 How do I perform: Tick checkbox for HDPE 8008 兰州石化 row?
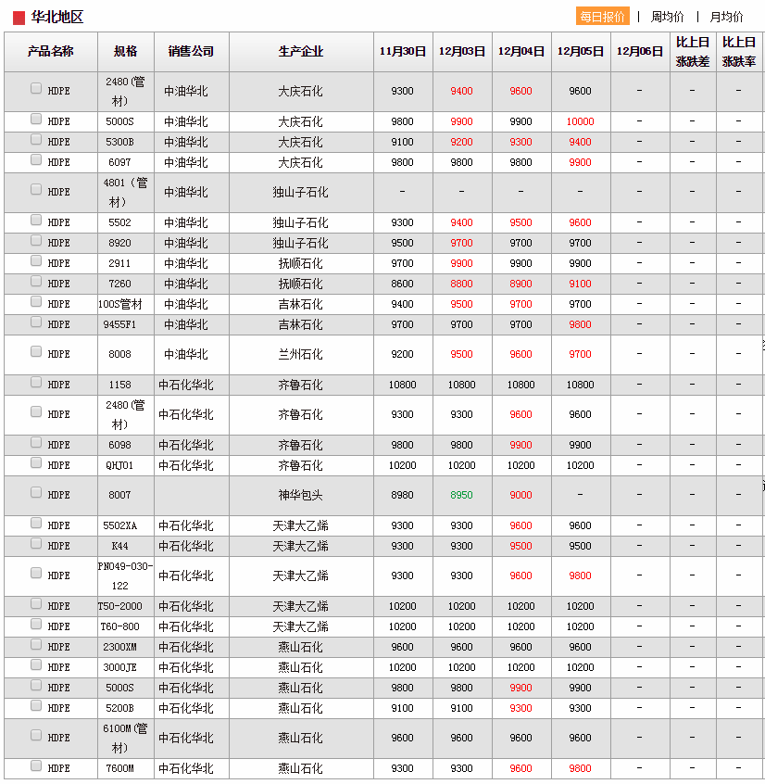tap(36, 351)
